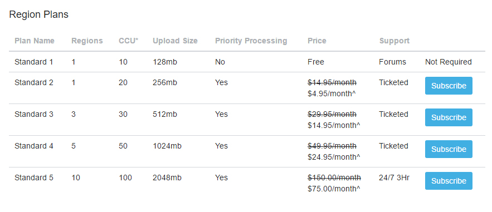Click the Upload Size column header
This screenshot has width=492, height=212.
(175, 41)
